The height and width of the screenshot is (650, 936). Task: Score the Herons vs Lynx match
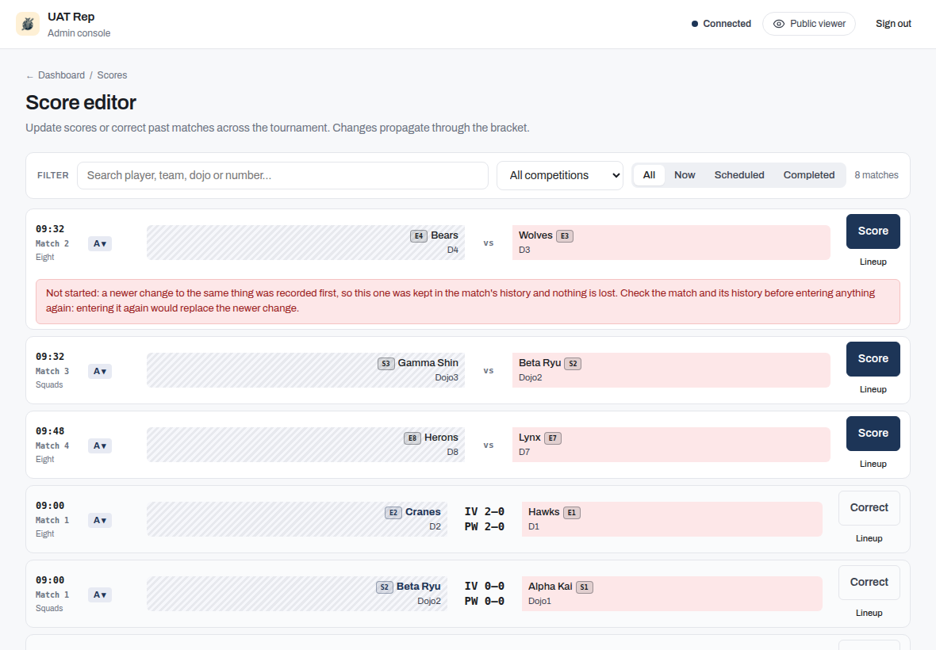coord(873,434)
